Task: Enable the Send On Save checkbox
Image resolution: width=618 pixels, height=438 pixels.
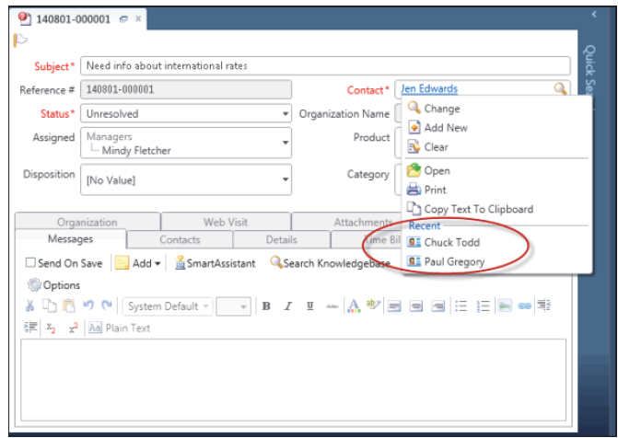Action: [30, 263]
